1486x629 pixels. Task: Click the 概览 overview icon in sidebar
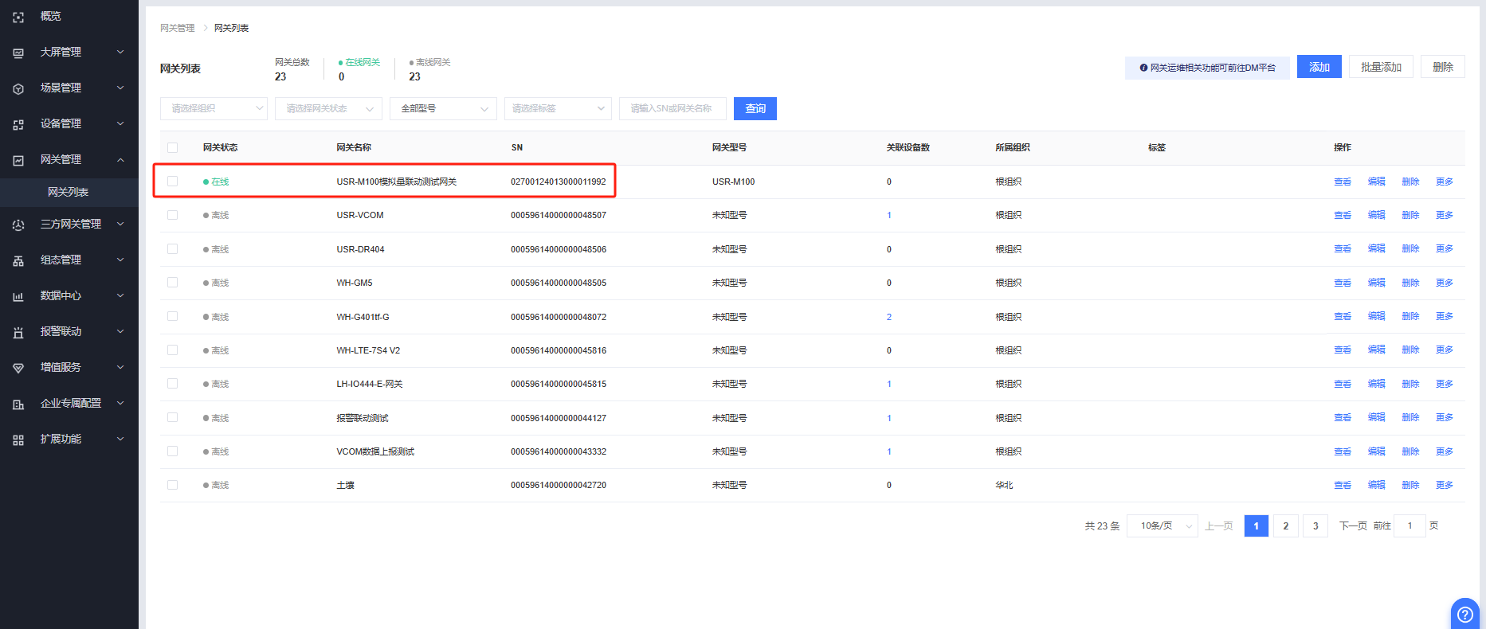(x=18, y=17)
